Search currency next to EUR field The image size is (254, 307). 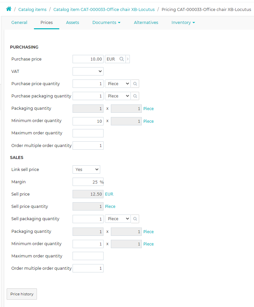click(122, 59)
